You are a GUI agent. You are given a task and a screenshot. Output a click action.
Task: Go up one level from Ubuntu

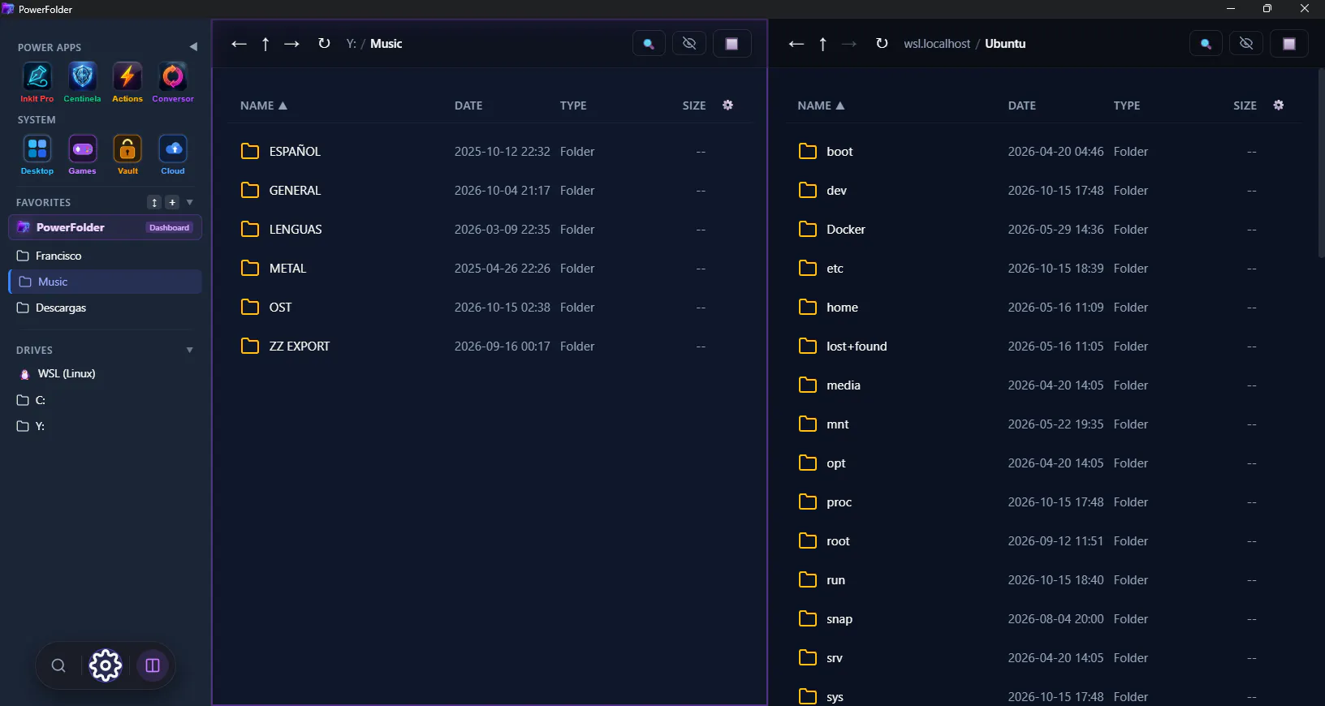tap(823, 44)
